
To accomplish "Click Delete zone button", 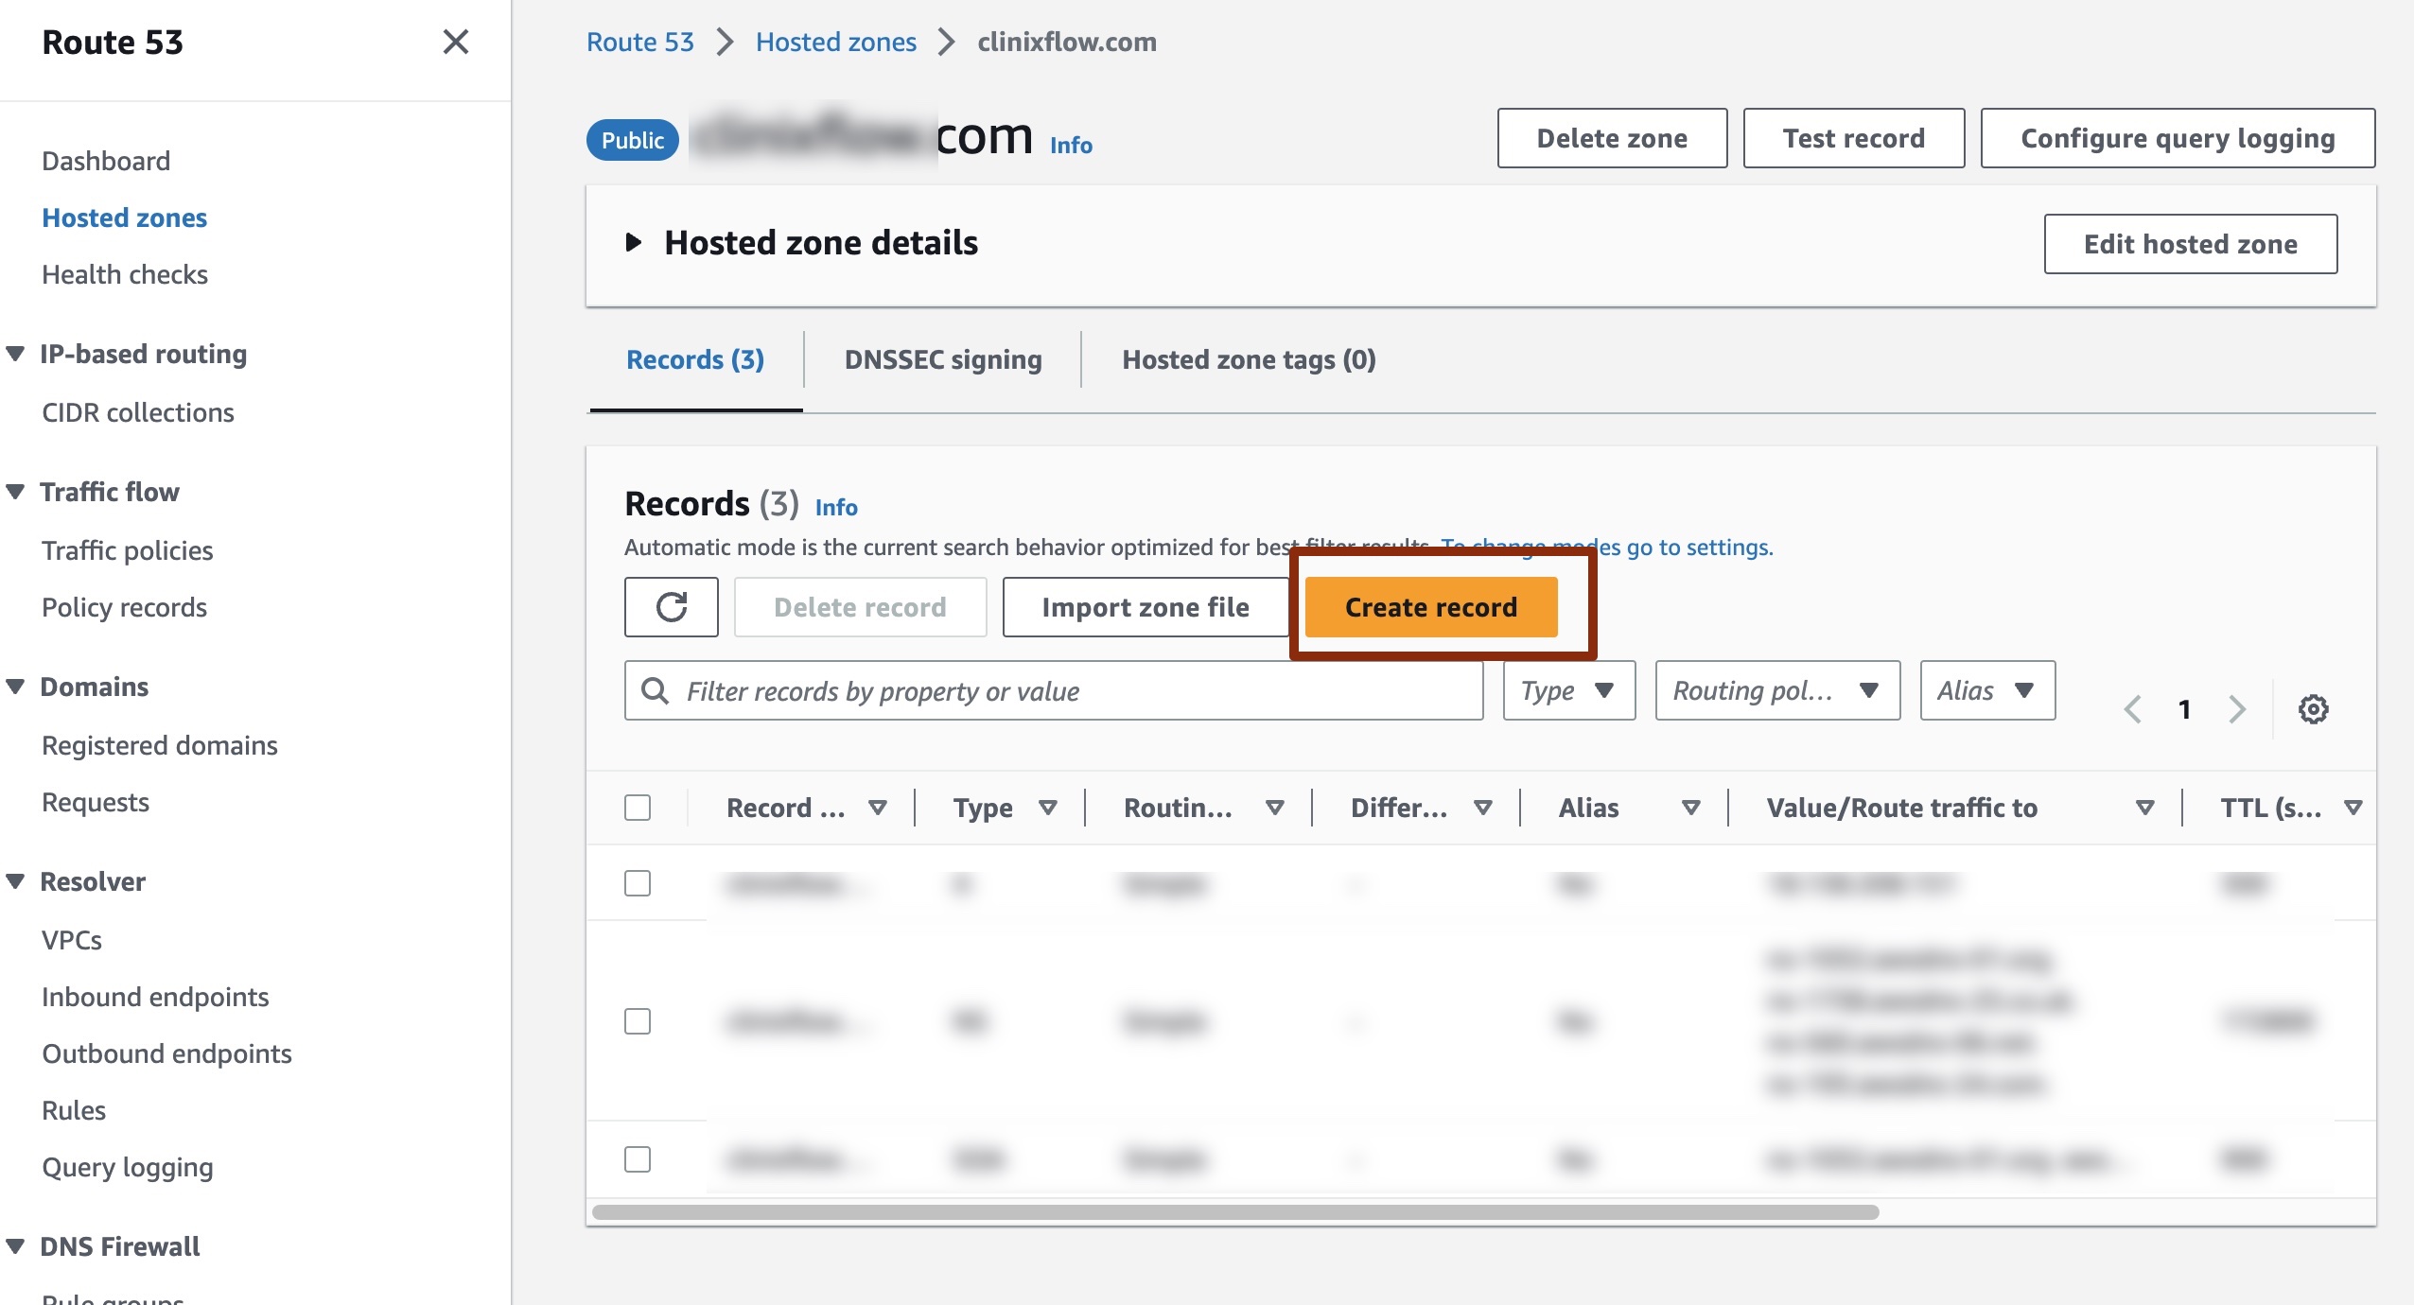I will coord(1612,138).
